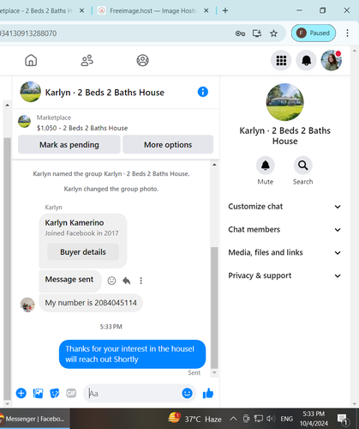Image resolution: width=359 pixels, height=429 pixels.
Task: Install app icon in address bar
Action: click(x=257, y=33)
